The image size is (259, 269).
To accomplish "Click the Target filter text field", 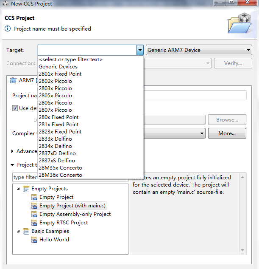I will (87, 50).
